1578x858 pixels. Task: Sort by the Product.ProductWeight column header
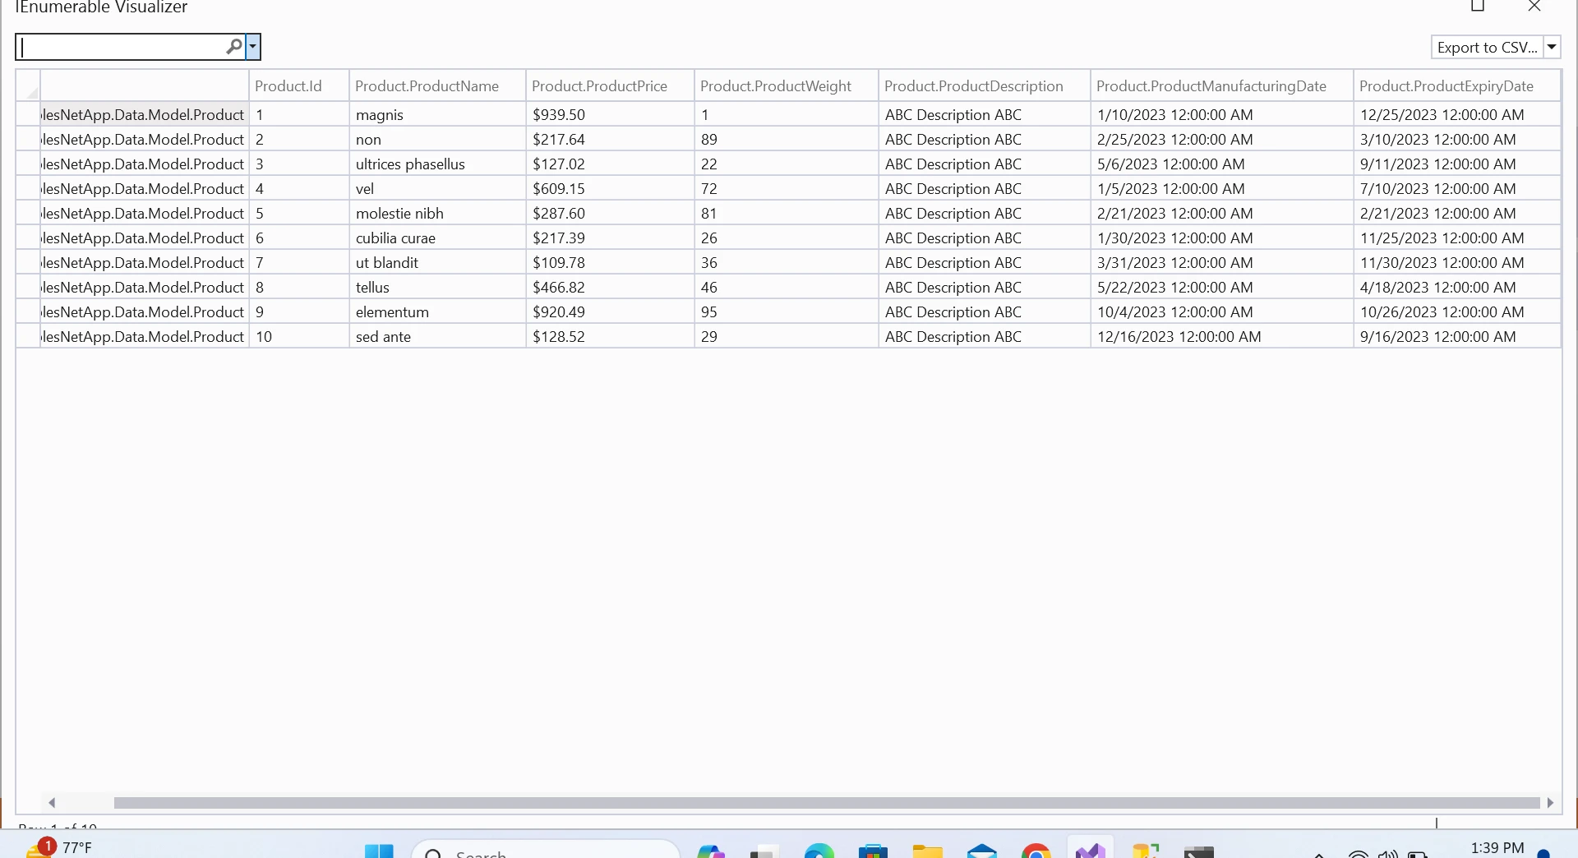tap(787, 85)
